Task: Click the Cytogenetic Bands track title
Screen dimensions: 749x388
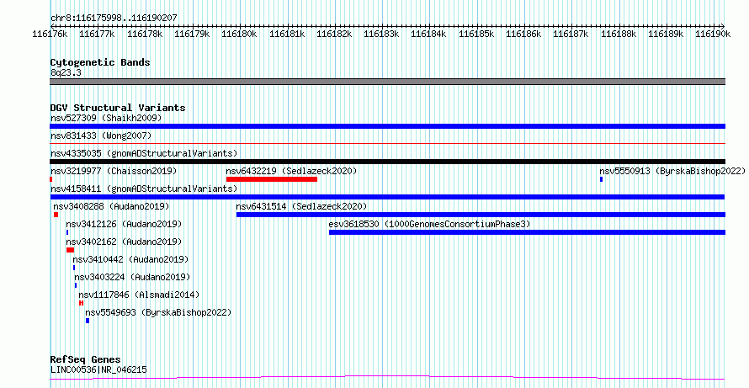Action: point(100,62)
